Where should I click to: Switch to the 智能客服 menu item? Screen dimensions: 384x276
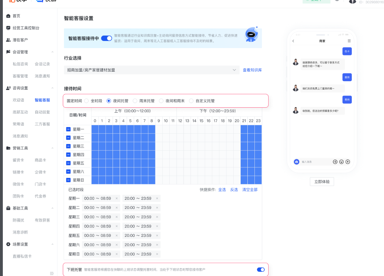tap(43, 100)
